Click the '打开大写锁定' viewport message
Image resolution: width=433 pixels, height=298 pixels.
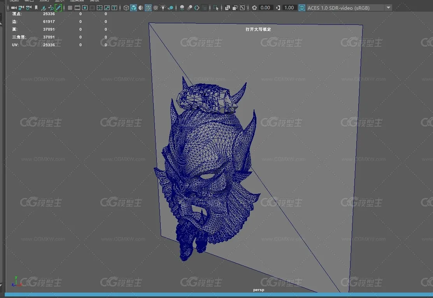pos(258,29)
